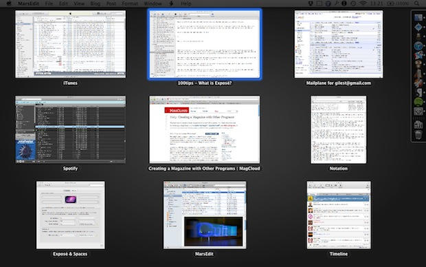This screenshot has width=426, height=267.
Task: Click the Dropbox menu bar icon
Action: (311, 3)
